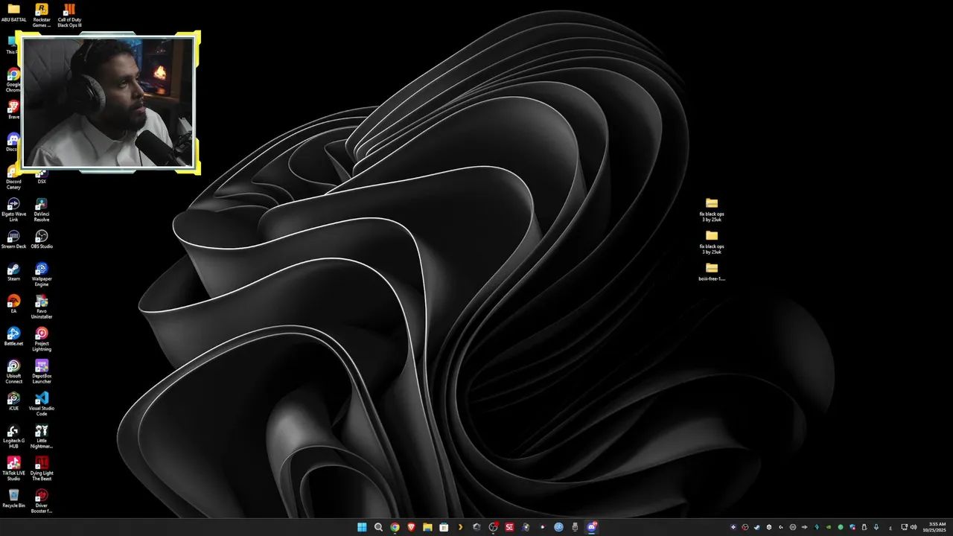Select the OBS Studio desktop shortcut

click(42, 240)
